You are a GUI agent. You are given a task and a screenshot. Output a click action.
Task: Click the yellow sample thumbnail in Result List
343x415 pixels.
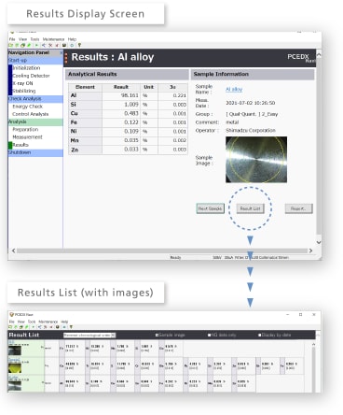(x=15, y=367)
